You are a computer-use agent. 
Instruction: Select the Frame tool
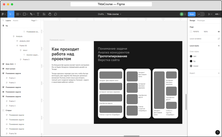[x=17, y=14]
